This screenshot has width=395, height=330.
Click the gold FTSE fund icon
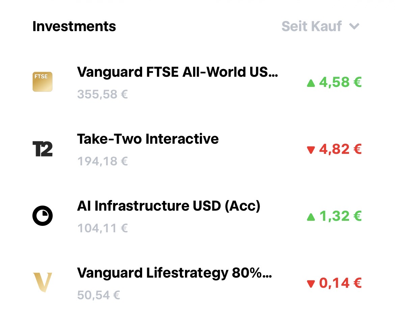point(43,81)
